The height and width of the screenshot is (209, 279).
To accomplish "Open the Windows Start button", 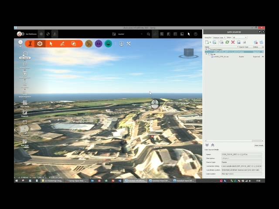I will [x=17, y=181].
